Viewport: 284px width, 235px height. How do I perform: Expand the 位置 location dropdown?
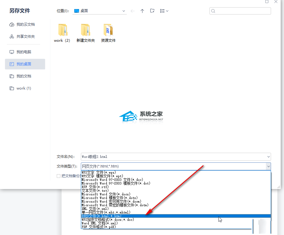tap(123, 11)
